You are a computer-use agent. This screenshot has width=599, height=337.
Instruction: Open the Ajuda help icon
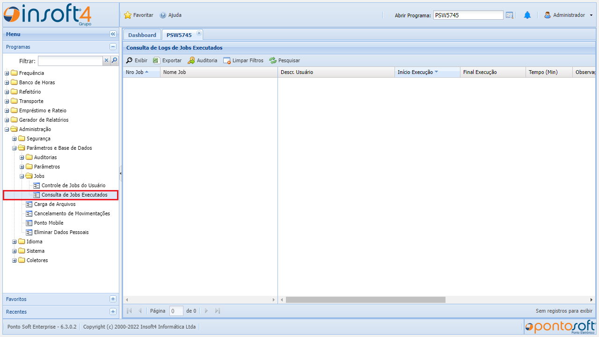(163, 15)
